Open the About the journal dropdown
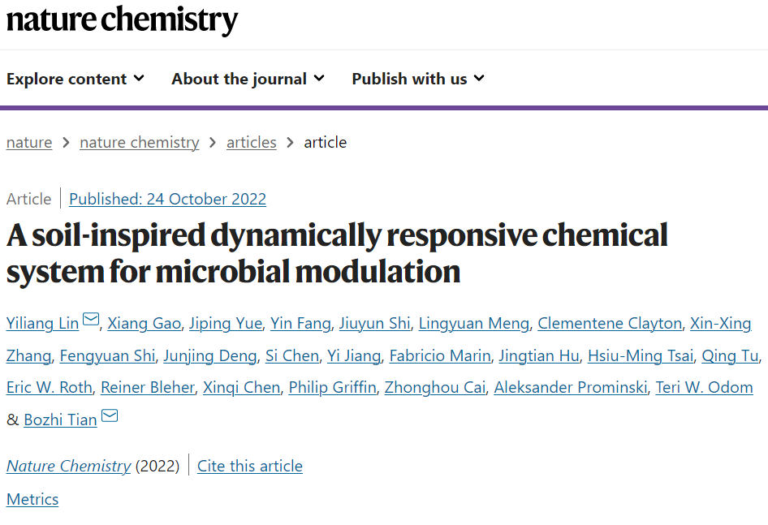Viewport: 768px width, 525px height. (248, 79)
